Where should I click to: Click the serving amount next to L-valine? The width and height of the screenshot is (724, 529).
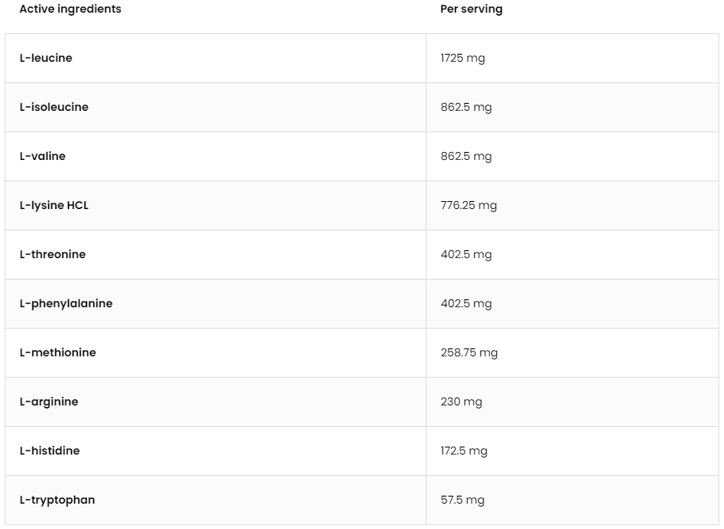click(465, 156)
